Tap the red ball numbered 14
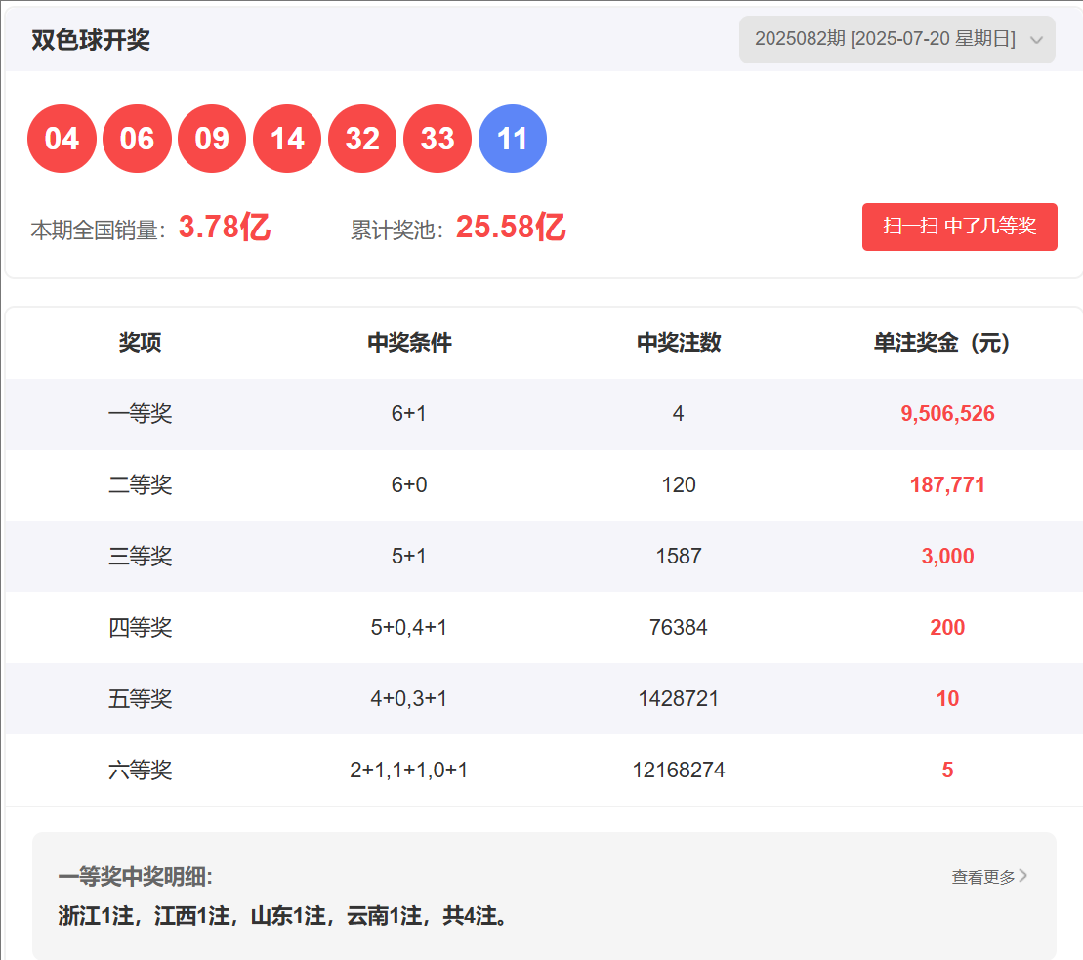1083x960 pixels. point(287,139)
